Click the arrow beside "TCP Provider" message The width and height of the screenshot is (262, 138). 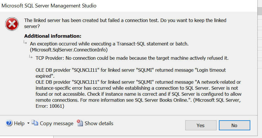(31, 57)
